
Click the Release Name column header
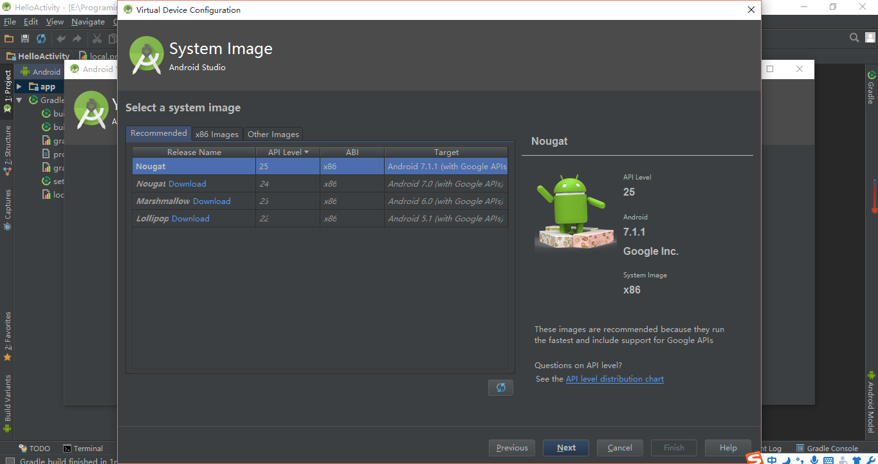194,152
